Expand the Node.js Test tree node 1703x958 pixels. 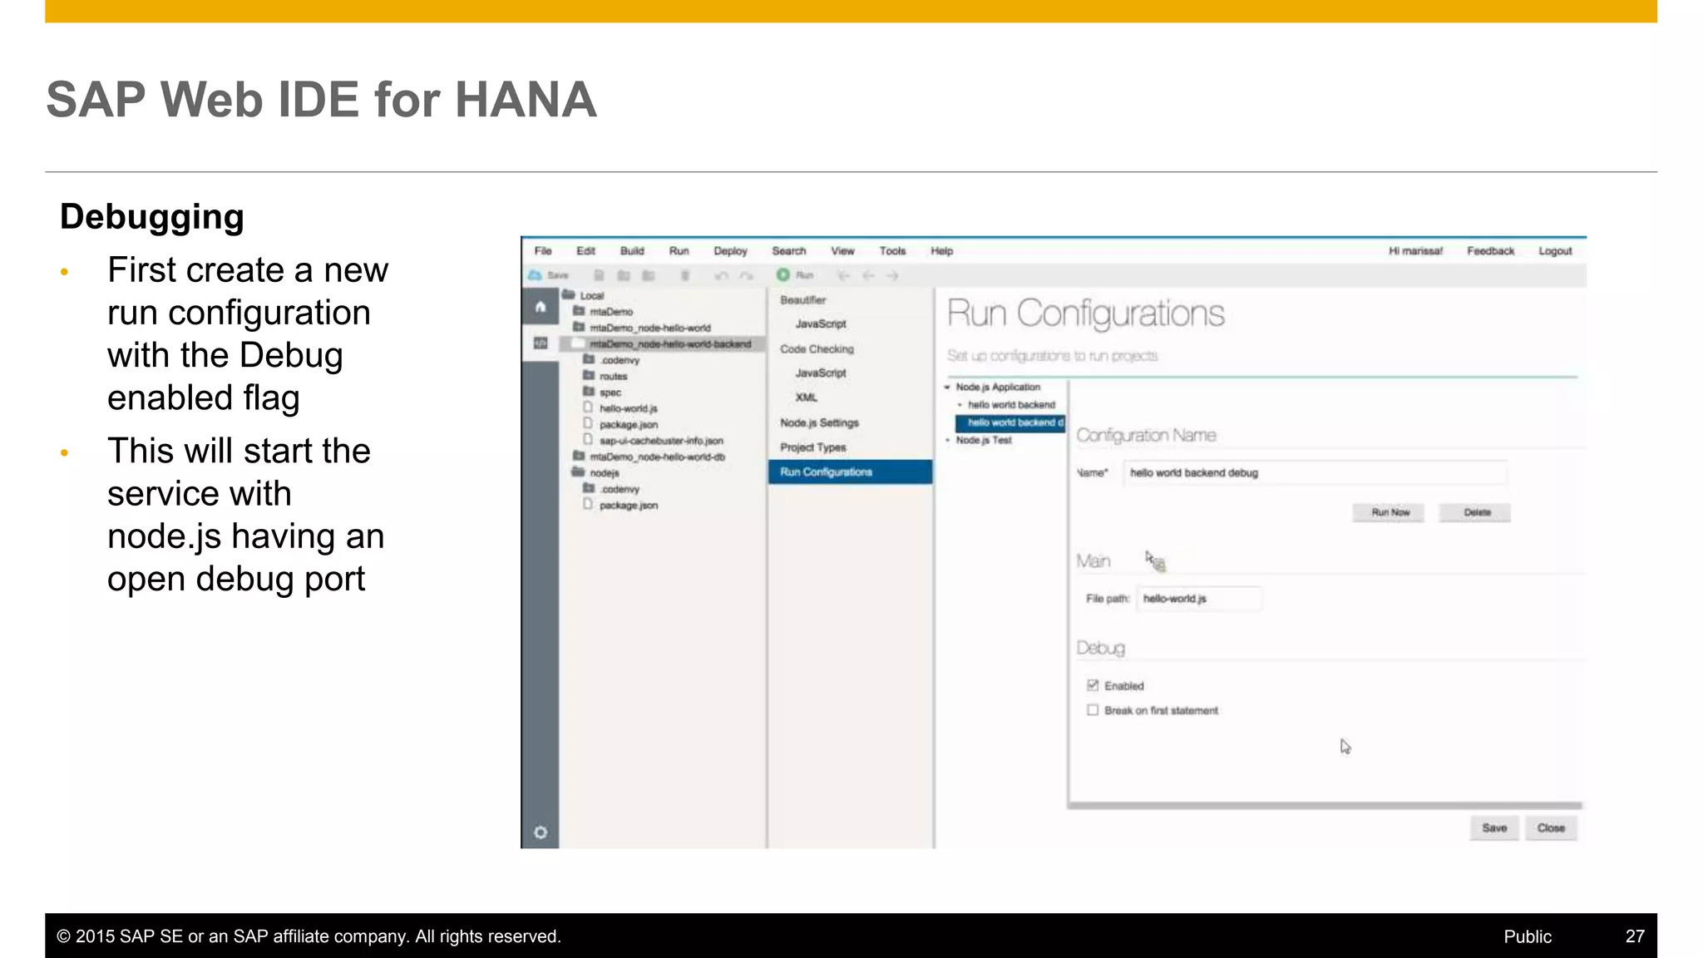947,440
